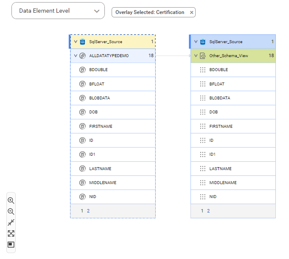Click the dotted grid icon beside right NID

pyautogui.click(x=202, y=197)
